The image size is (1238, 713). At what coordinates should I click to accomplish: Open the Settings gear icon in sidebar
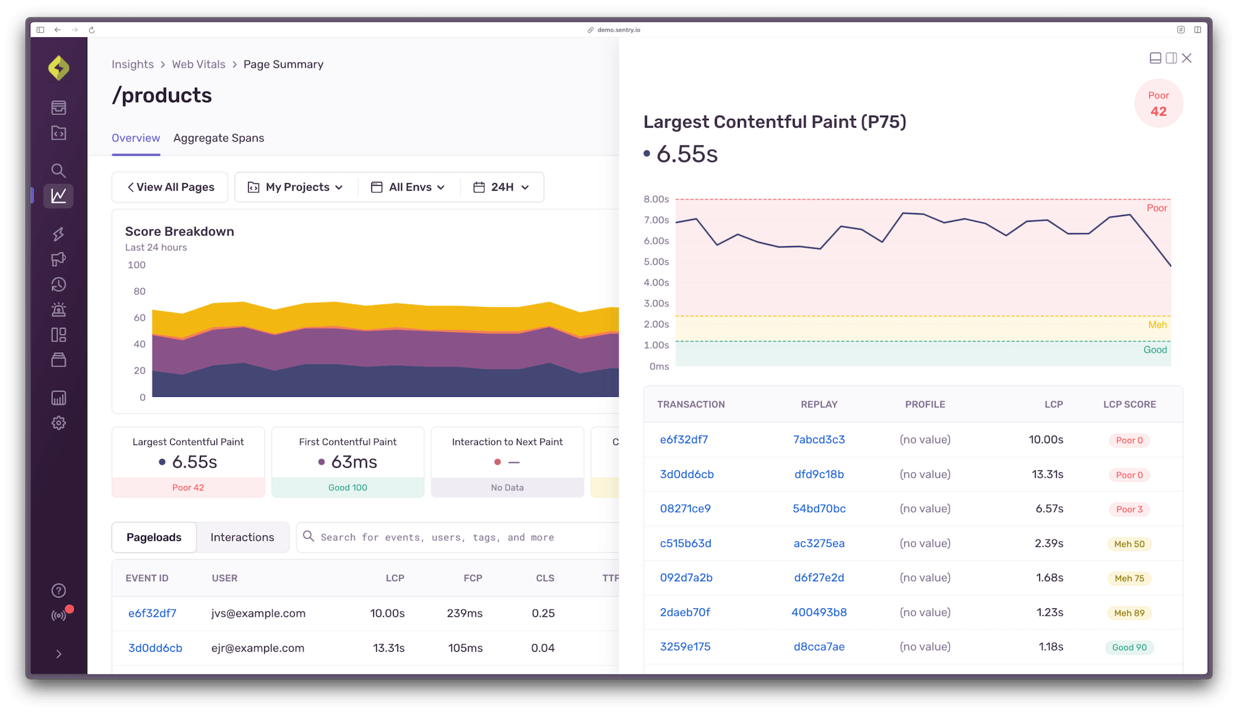[x=59, y=423]
